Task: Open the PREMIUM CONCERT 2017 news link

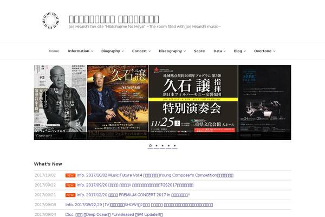Action: [133, 195]
